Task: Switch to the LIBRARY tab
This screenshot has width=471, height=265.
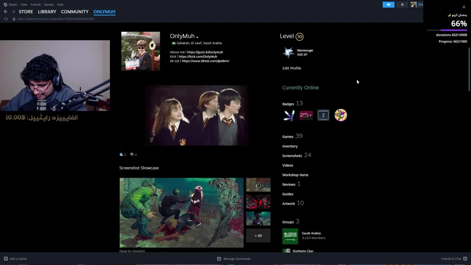Action: click(47, 12)
